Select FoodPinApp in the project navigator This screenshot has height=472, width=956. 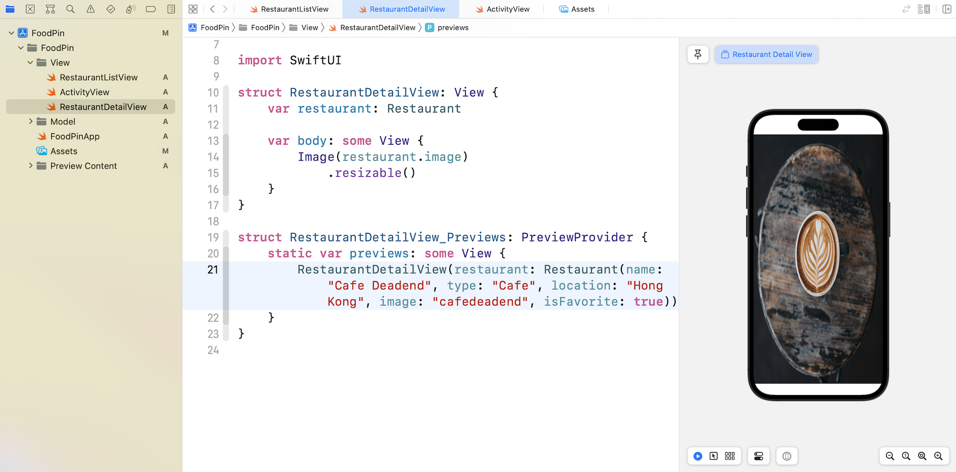point(75,136)
